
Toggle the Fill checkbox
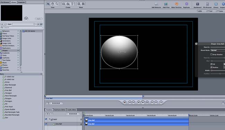211,64
